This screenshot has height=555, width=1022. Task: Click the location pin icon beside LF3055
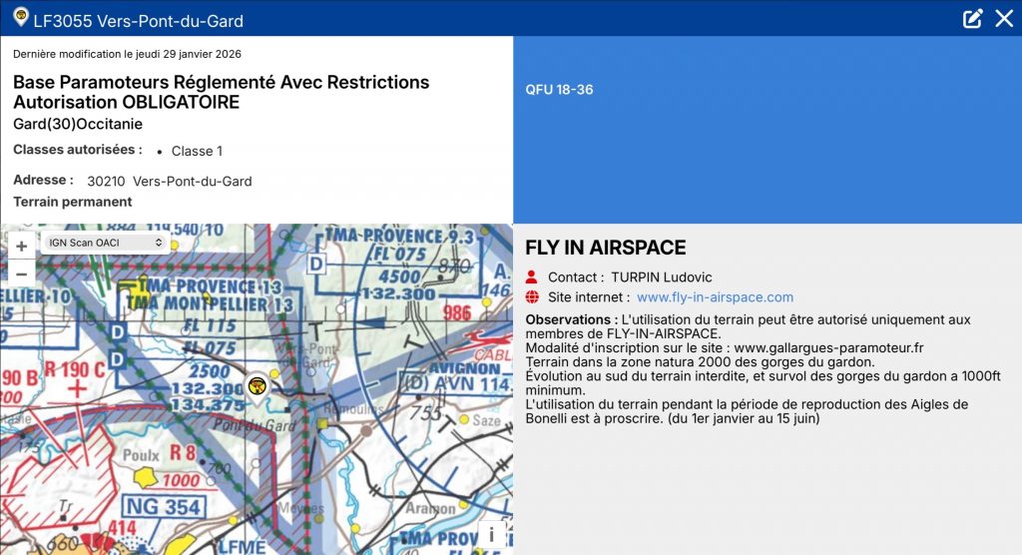click(20, 17)
